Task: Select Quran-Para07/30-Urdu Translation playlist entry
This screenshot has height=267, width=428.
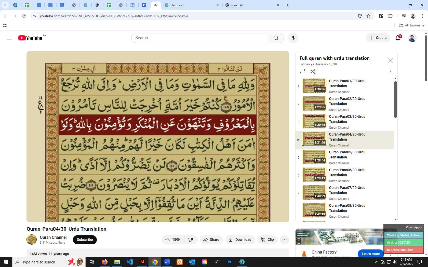Action: point(345,193)
